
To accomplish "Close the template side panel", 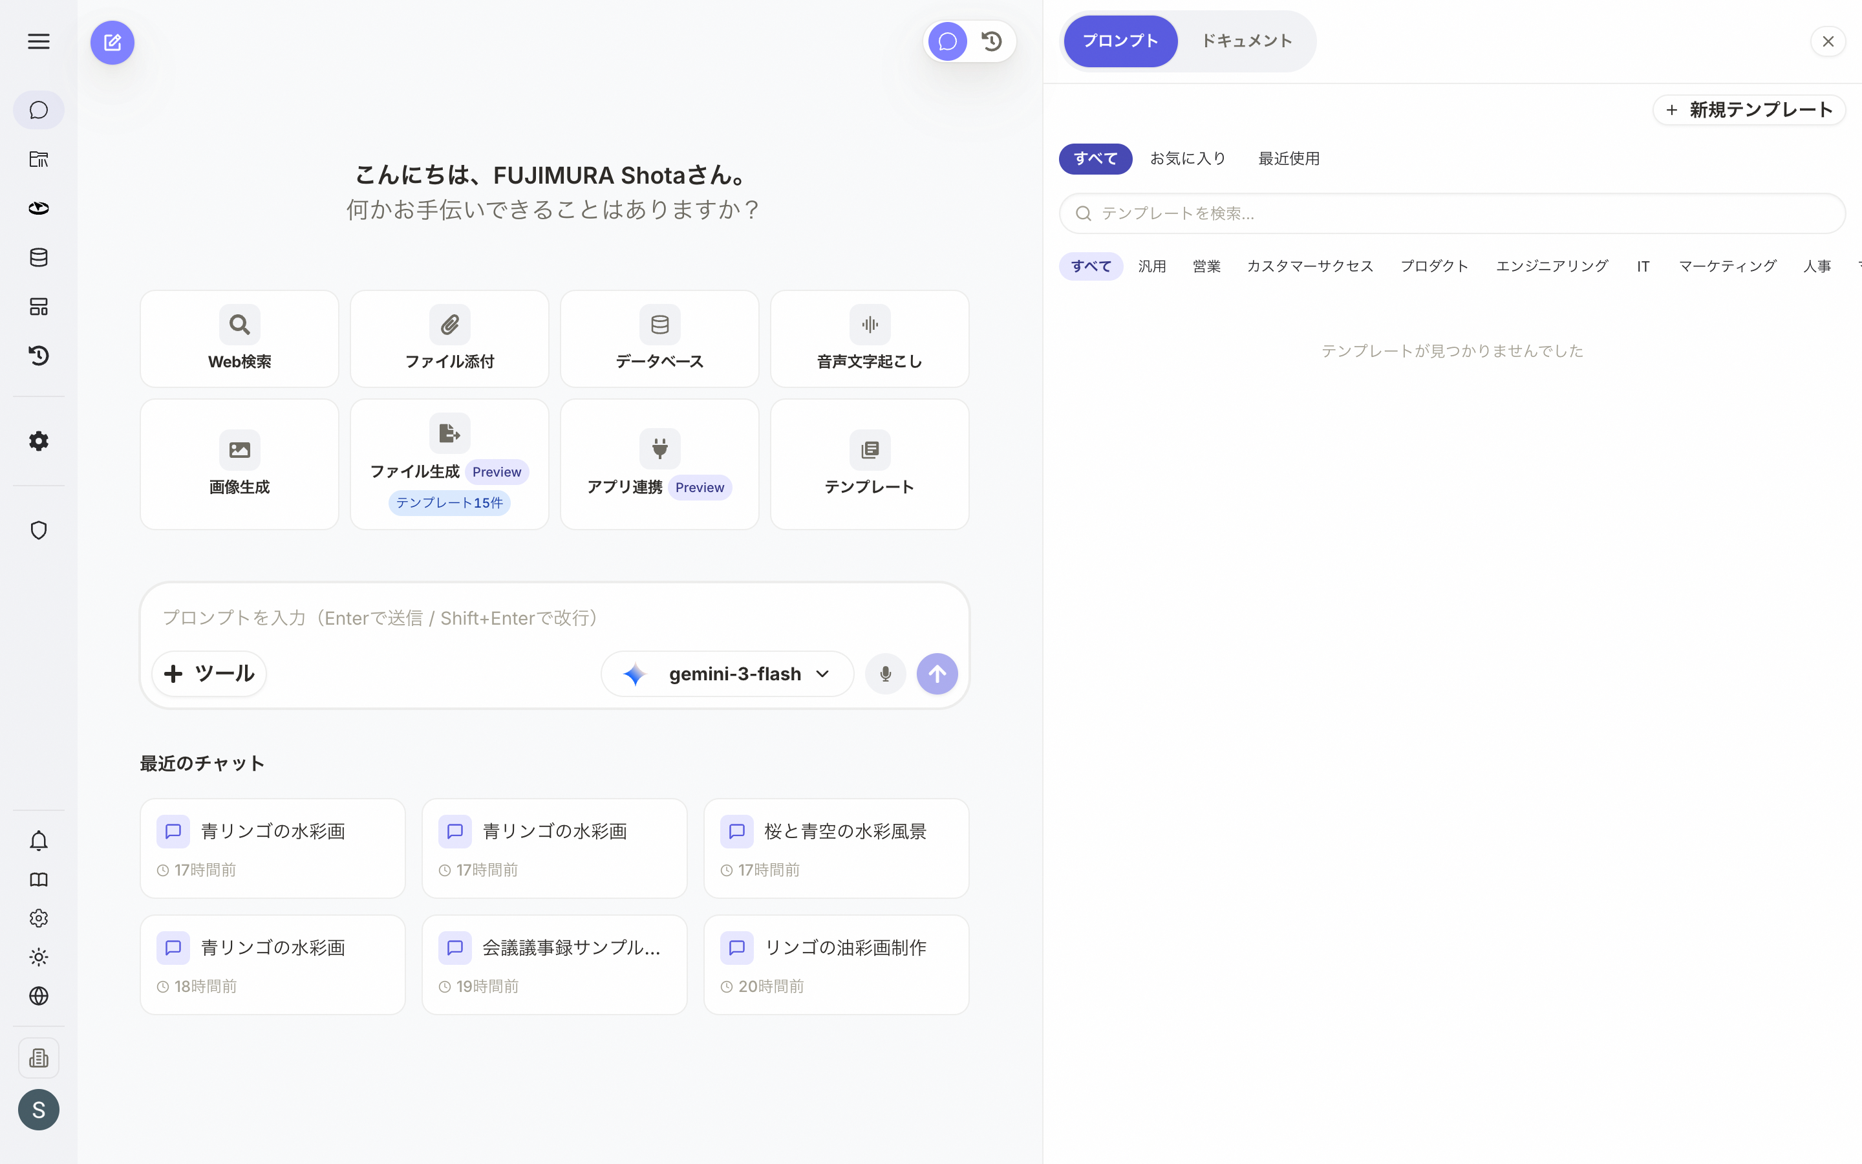I will 1828,41.
